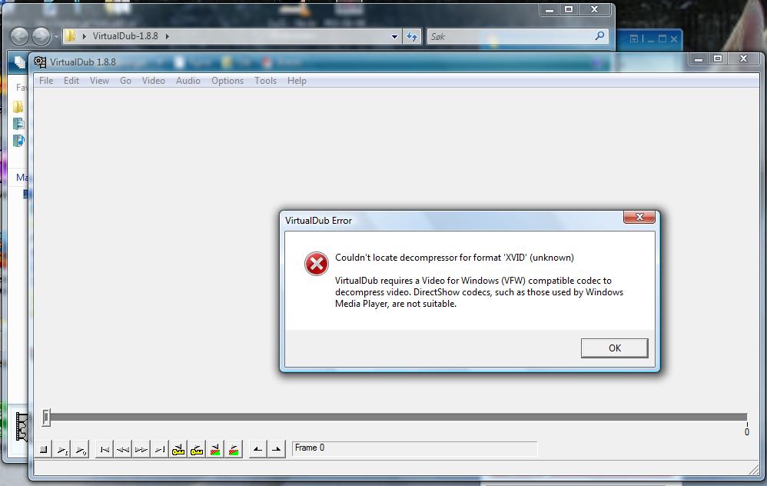Close the VirtualDub Error dialog
Image resolution: width=767 pixels, height=486 pixels.
pyautogui.click(x=639, y=217)
